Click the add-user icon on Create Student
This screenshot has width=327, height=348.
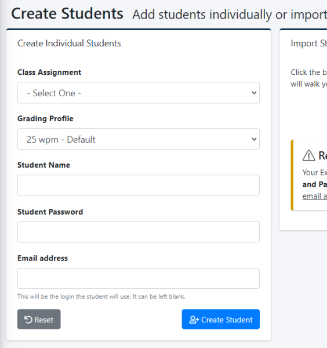click(x=194, y=320)
